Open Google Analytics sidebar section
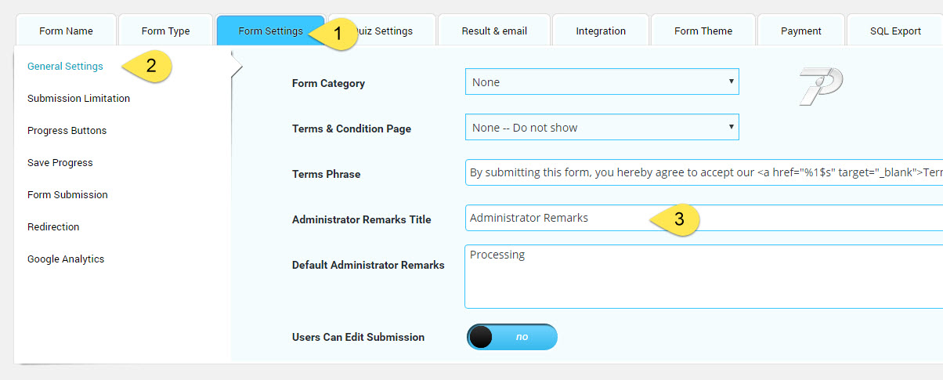943x380 pixels. (66, 259)
